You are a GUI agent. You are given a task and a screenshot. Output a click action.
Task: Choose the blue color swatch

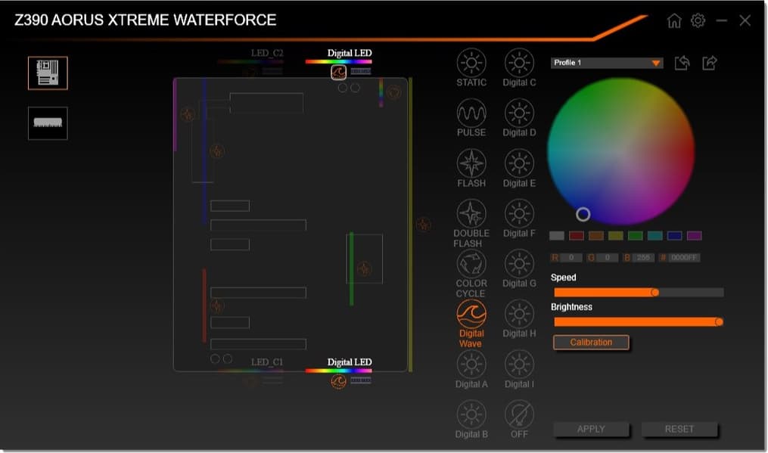674,235
